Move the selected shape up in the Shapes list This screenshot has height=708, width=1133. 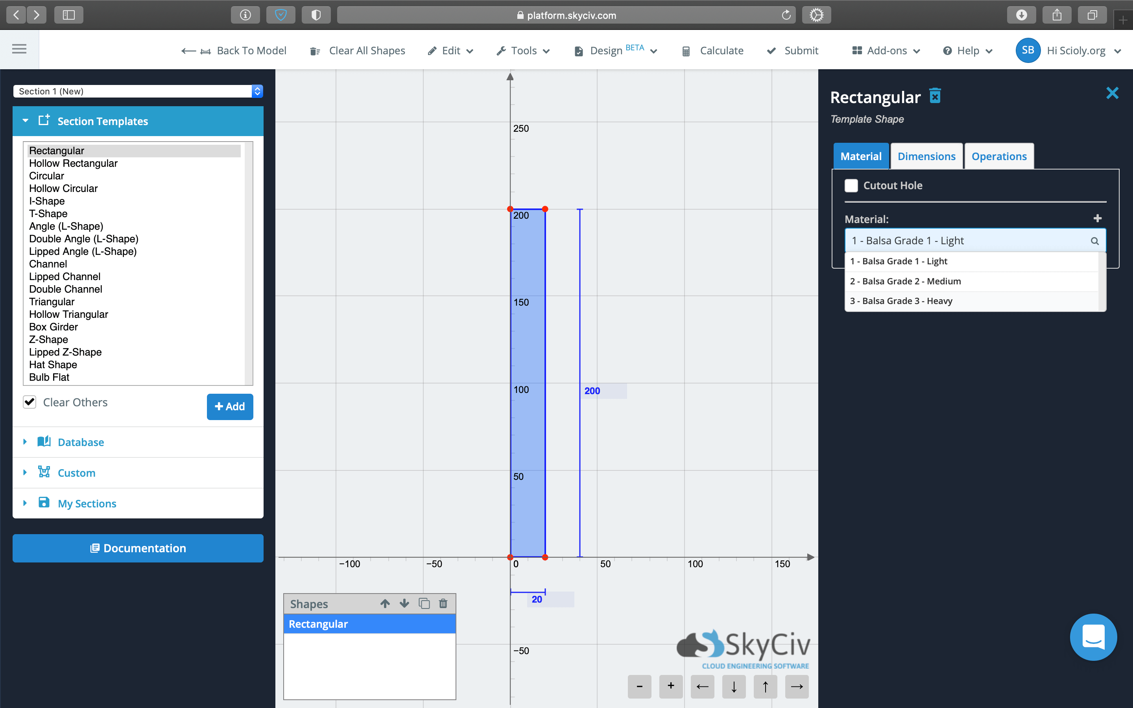(x=385, y=604)
